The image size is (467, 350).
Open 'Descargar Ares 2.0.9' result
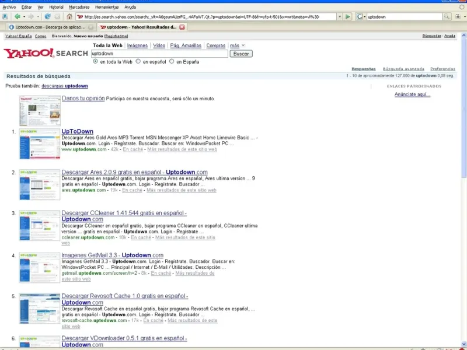[x=134, y=172]
